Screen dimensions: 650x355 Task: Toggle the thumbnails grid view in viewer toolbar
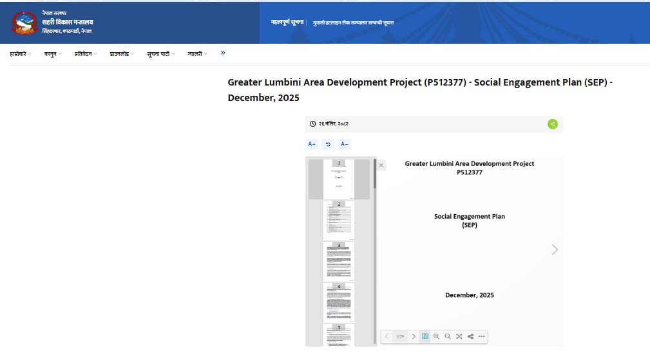[425, 336]
